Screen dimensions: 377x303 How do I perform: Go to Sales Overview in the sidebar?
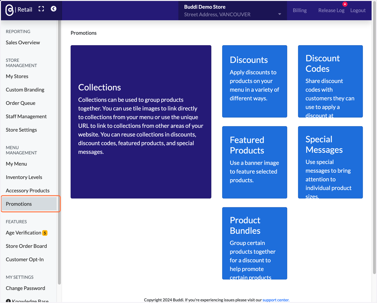23,43
